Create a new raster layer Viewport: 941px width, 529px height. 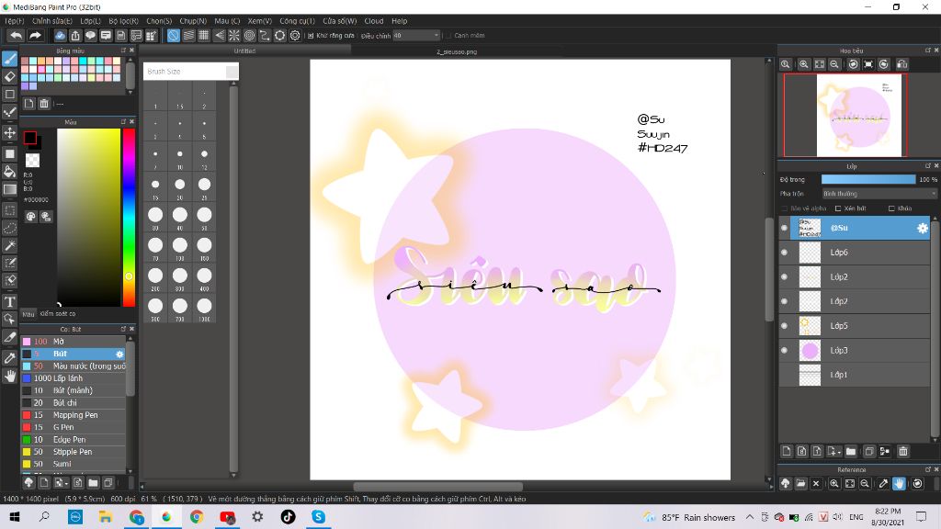(787, 451)
